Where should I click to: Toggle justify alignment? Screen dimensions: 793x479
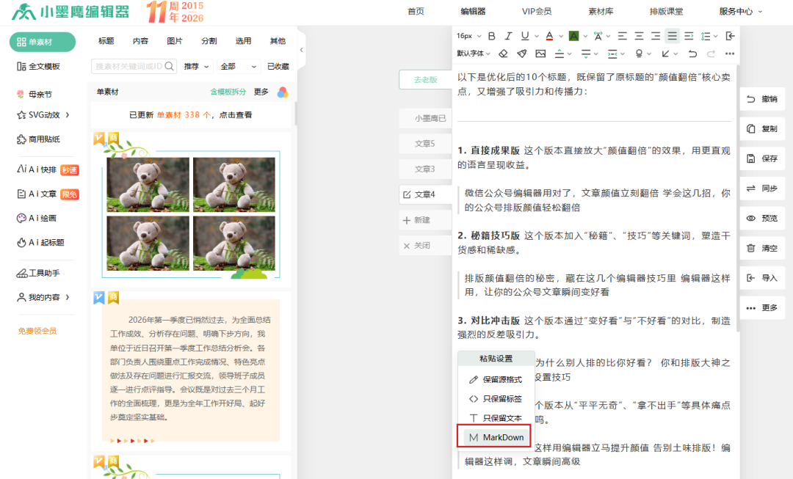point(672,36)
